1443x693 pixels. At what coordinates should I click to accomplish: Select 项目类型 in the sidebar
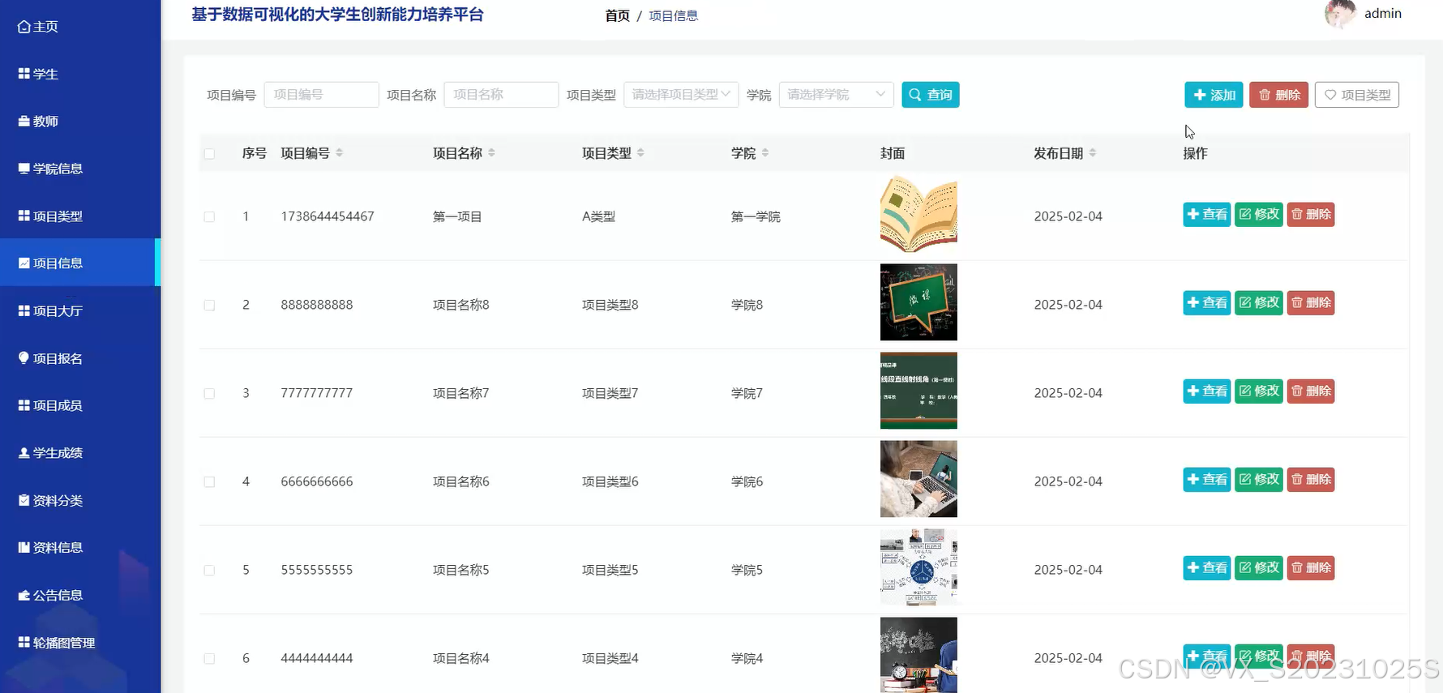50,216
